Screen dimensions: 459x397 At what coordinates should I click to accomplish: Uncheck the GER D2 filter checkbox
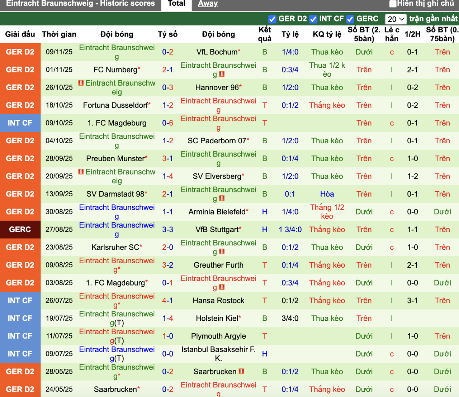(272, 19)
